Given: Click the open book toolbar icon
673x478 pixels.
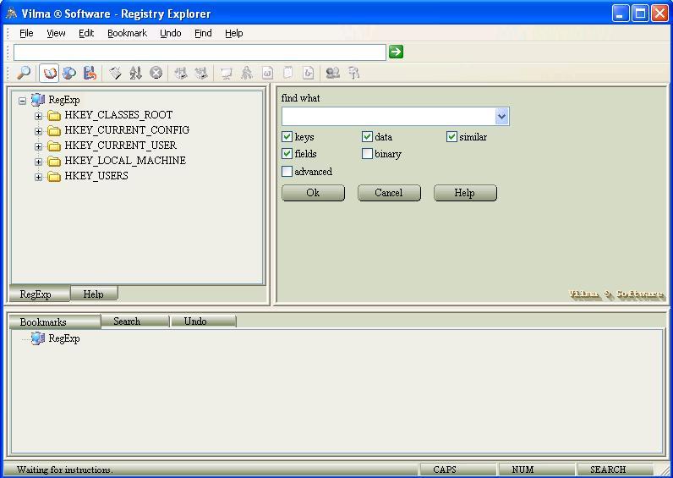Looking at the screenshot, I should pos(49,73).
